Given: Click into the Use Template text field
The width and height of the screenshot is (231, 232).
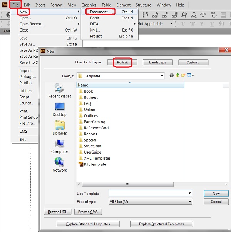Looking at the screenshot, I should [x=148, y=193].
